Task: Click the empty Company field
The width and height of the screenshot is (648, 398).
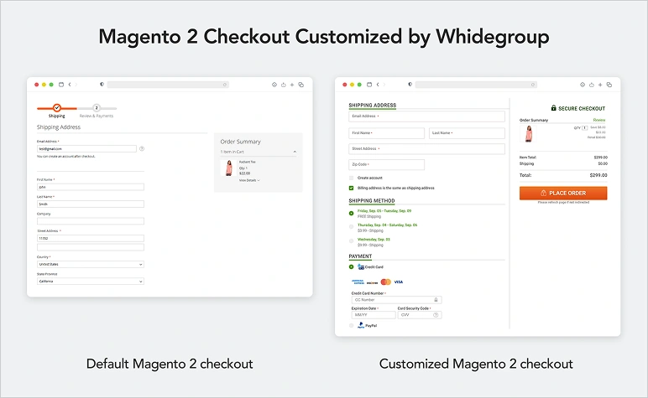Action: [x=91, y=221]
